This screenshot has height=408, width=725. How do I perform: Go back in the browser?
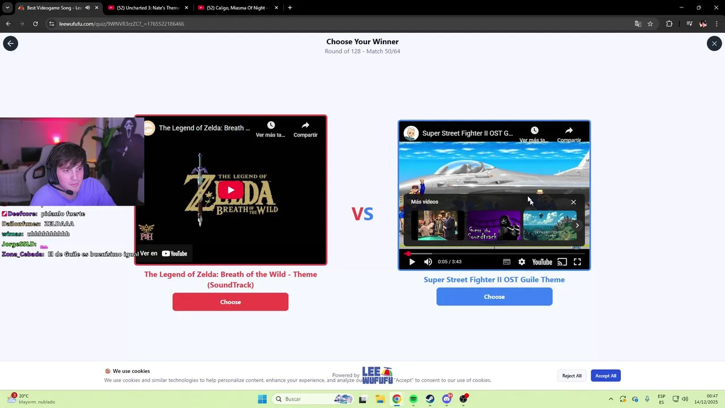pyautogui.click(x=8, y=24)
